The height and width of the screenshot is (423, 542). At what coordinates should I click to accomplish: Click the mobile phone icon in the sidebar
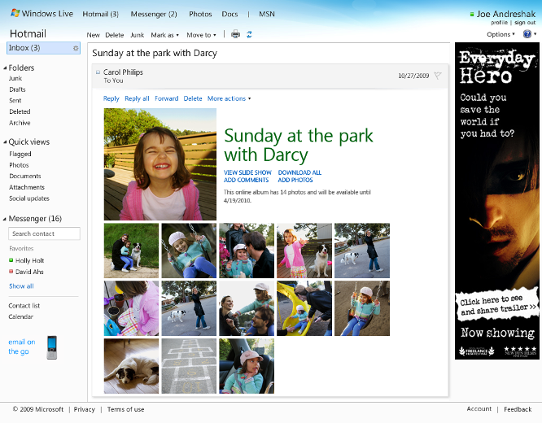point(51,347)
